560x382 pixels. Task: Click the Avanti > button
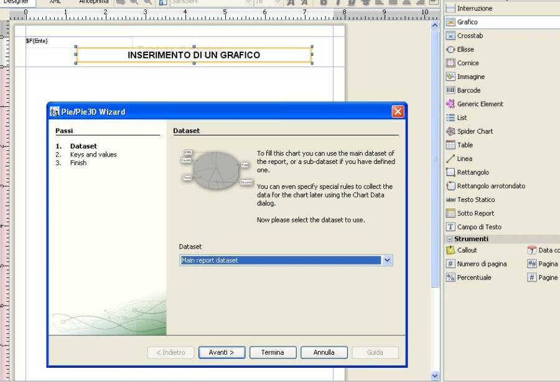click(222, 352)
